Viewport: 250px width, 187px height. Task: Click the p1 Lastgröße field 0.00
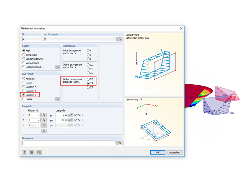pyautogui.click(x=62, y=115)
